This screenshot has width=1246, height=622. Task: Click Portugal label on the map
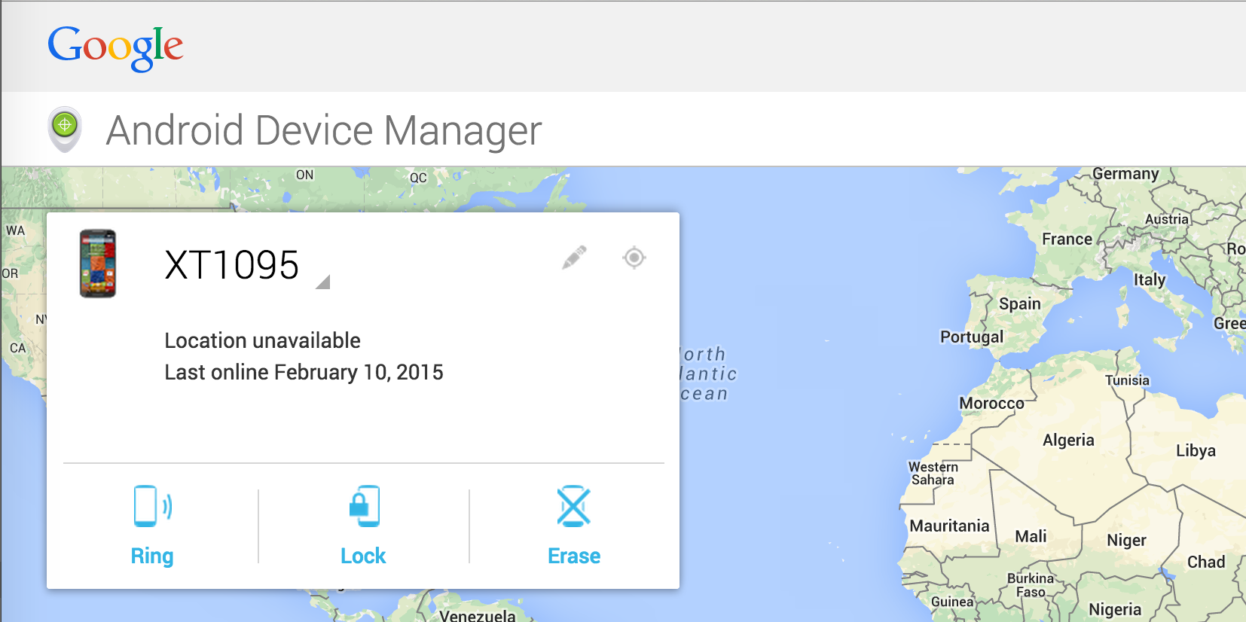[x=972, y=337]
